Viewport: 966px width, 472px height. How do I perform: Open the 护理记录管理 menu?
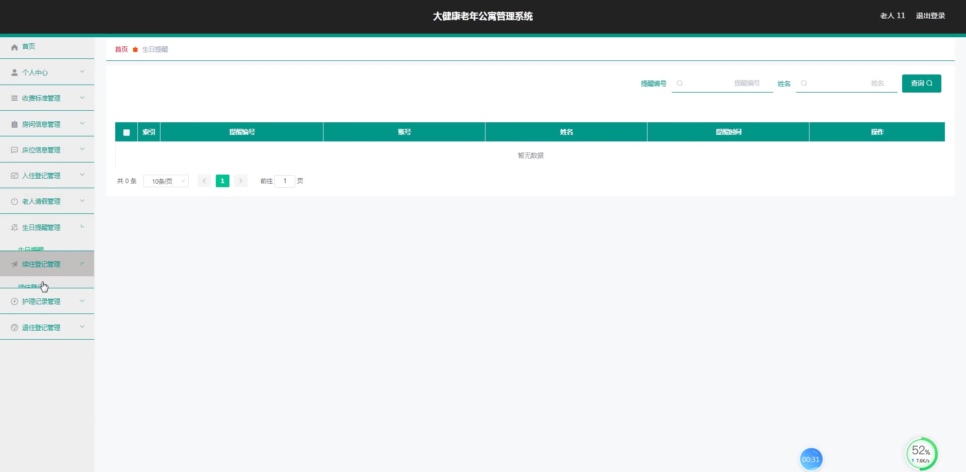click(47, 301)
